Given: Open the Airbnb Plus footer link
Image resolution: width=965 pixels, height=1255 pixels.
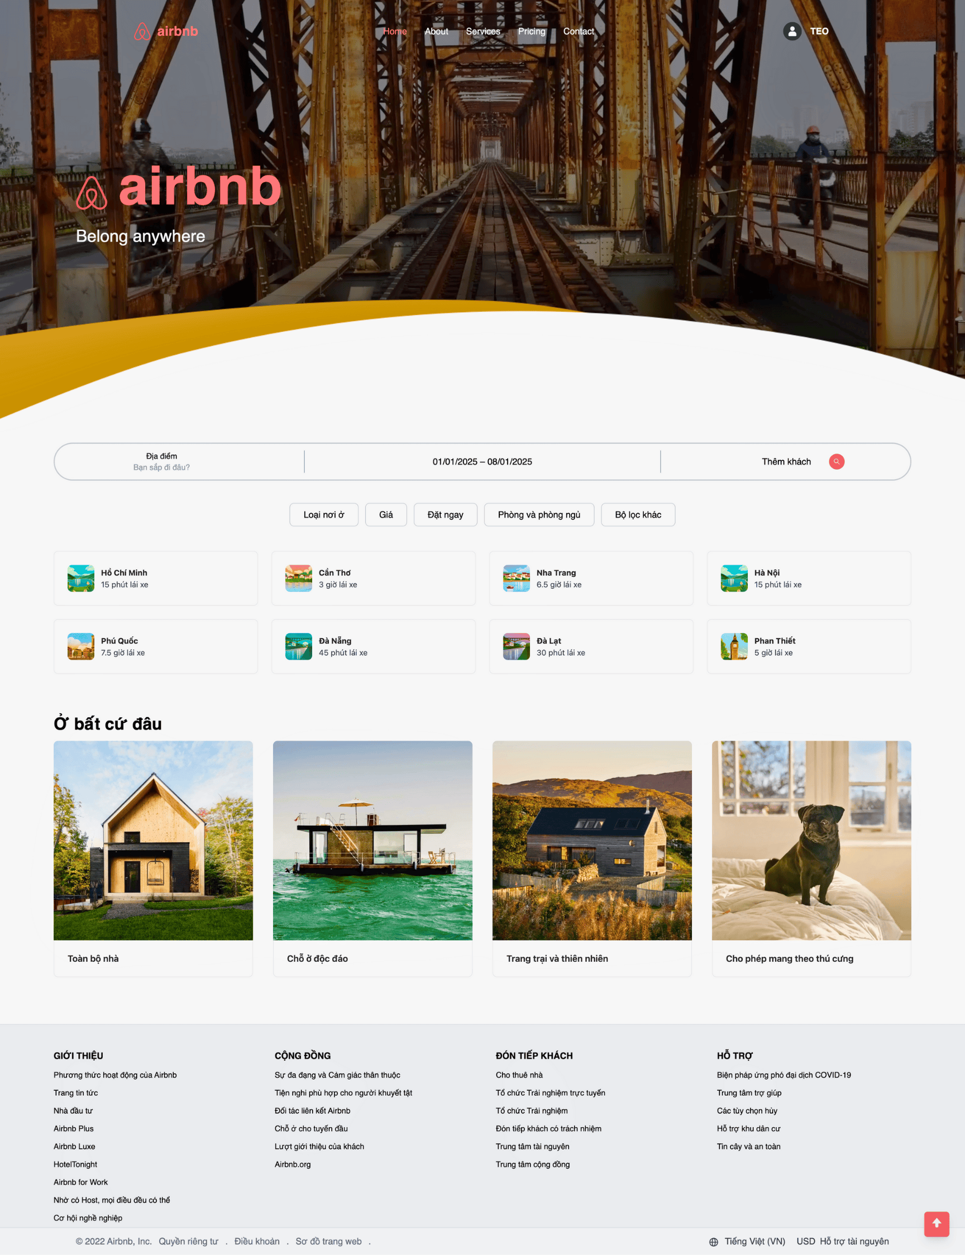Looking at the screenshot, I should coord(74,1128).
